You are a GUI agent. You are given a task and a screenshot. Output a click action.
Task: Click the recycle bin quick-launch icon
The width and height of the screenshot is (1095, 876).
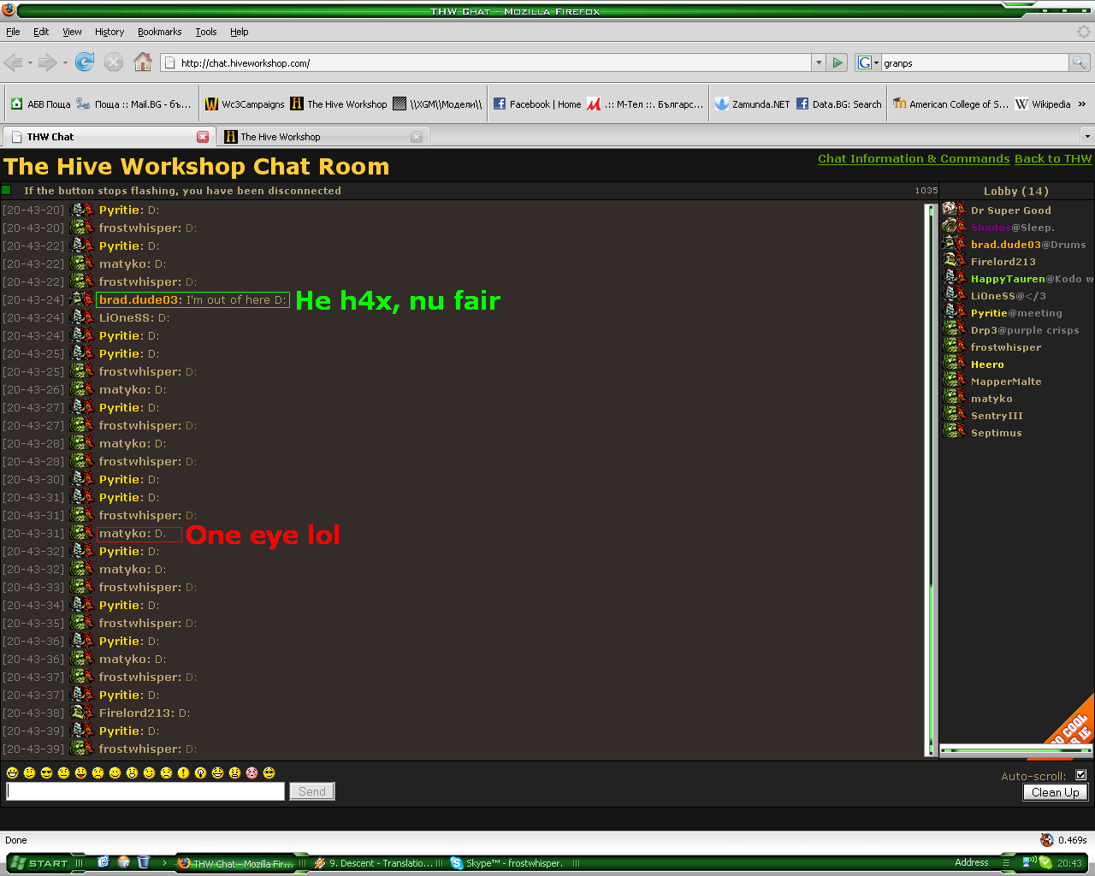point(144,862)
